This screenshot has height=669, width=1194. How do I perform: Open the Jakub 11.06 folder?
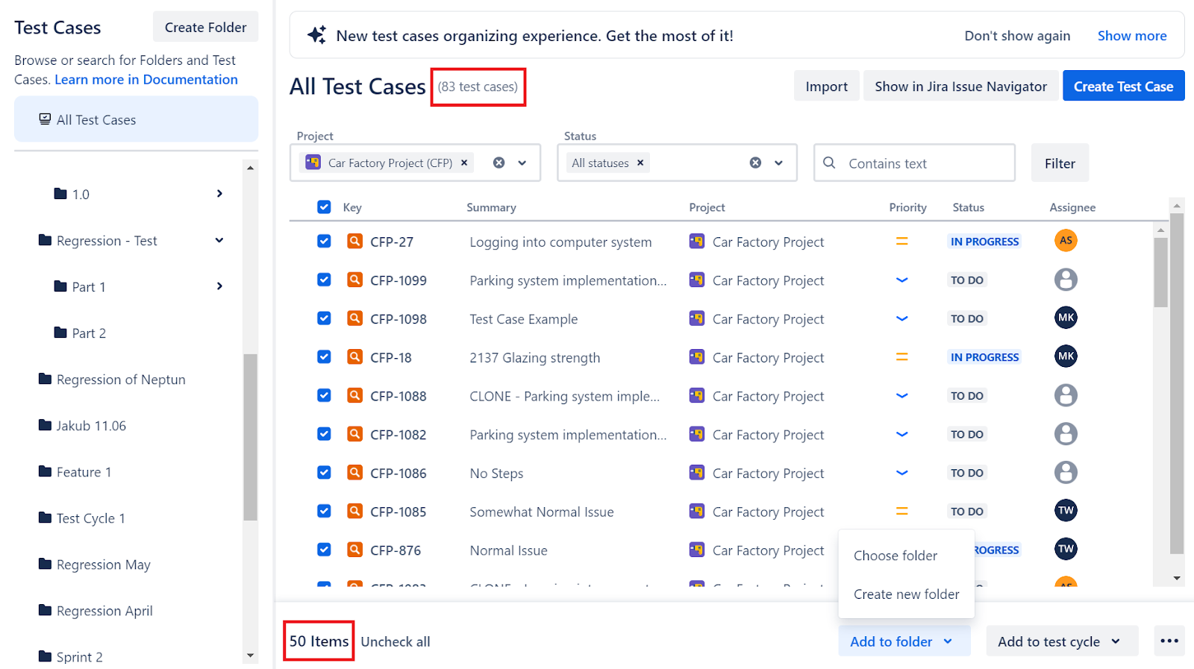click(x=91, y=426)
